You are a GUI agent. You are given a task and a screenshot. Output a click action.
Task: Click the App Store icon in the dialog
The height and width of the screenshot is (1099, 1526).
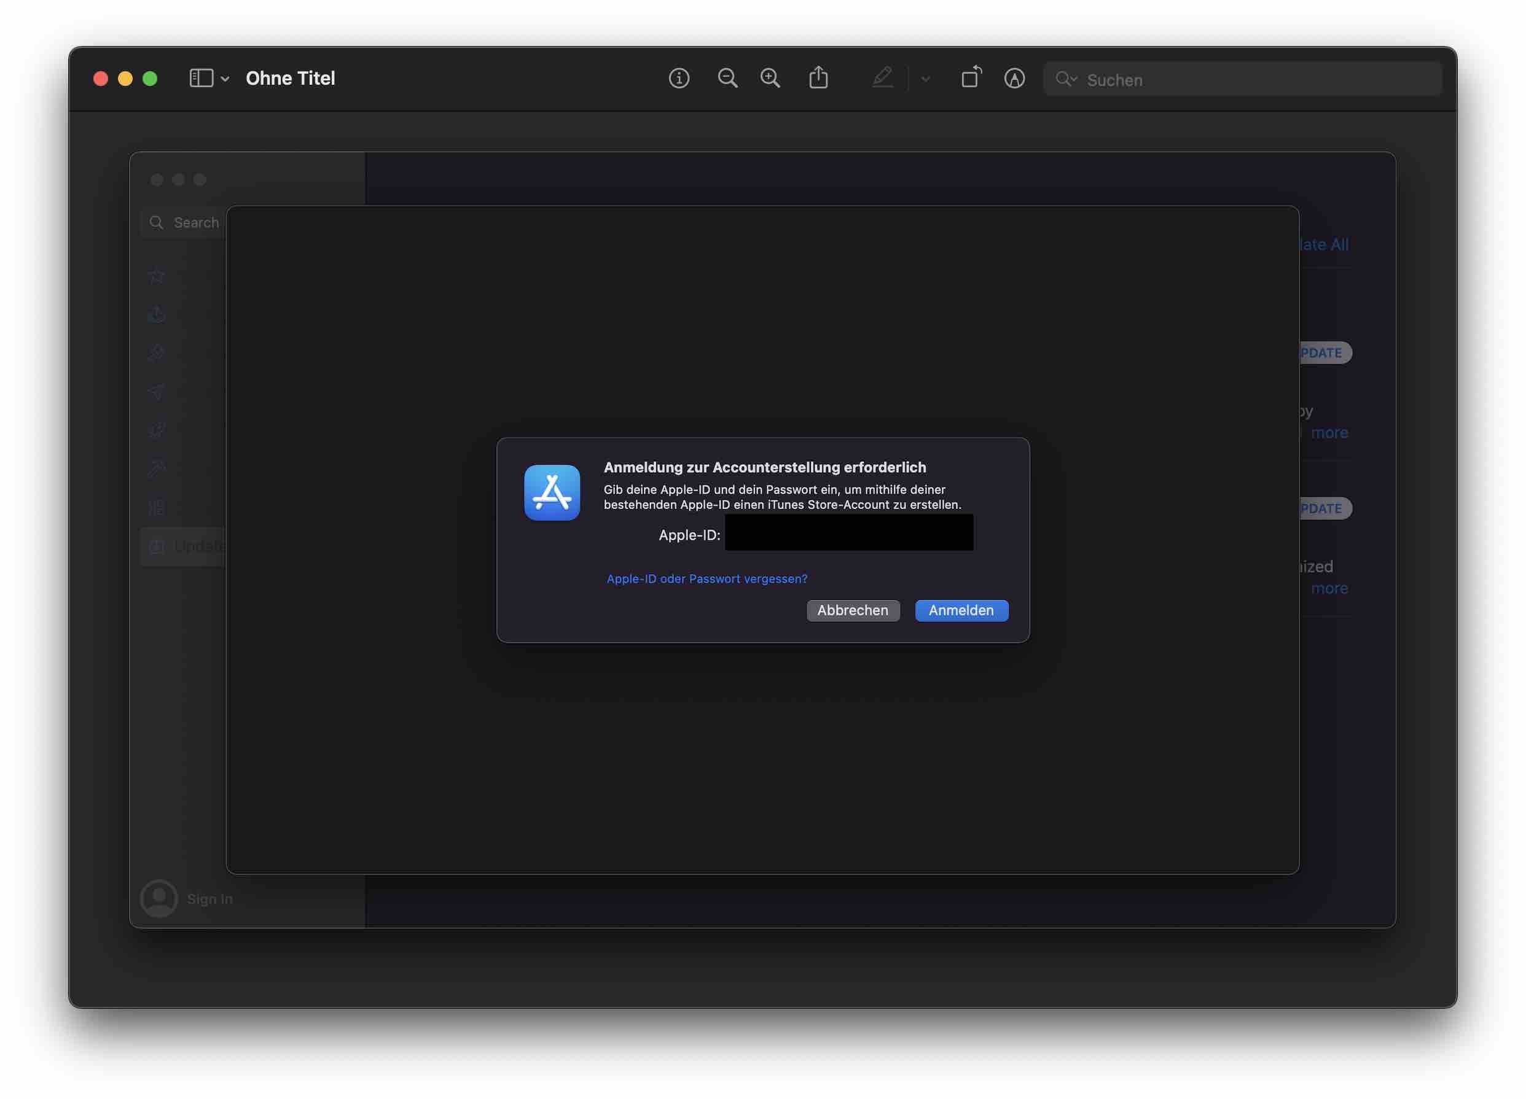(x=552, y=493)
